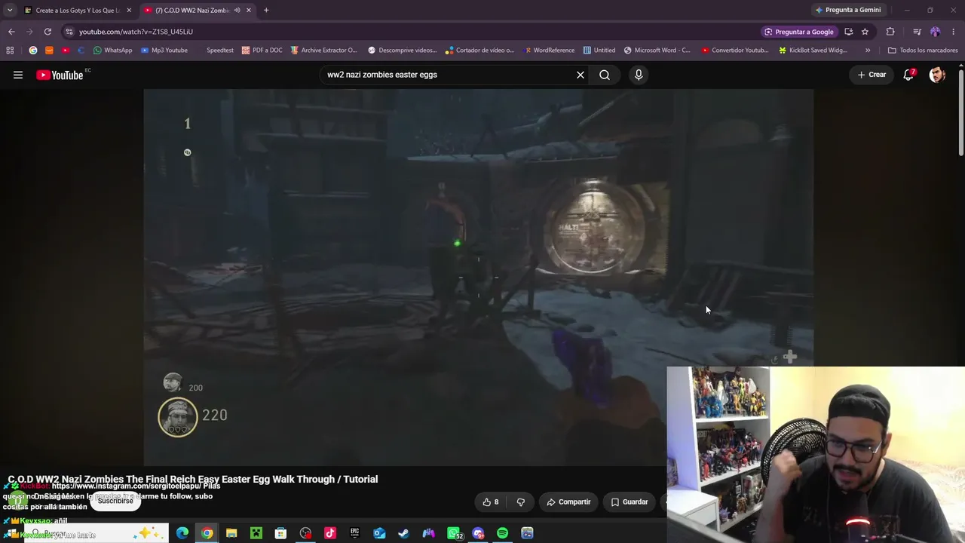Share the video via Compartir
This screenshot has height=543, width=965.
click(x=569, y=502)
